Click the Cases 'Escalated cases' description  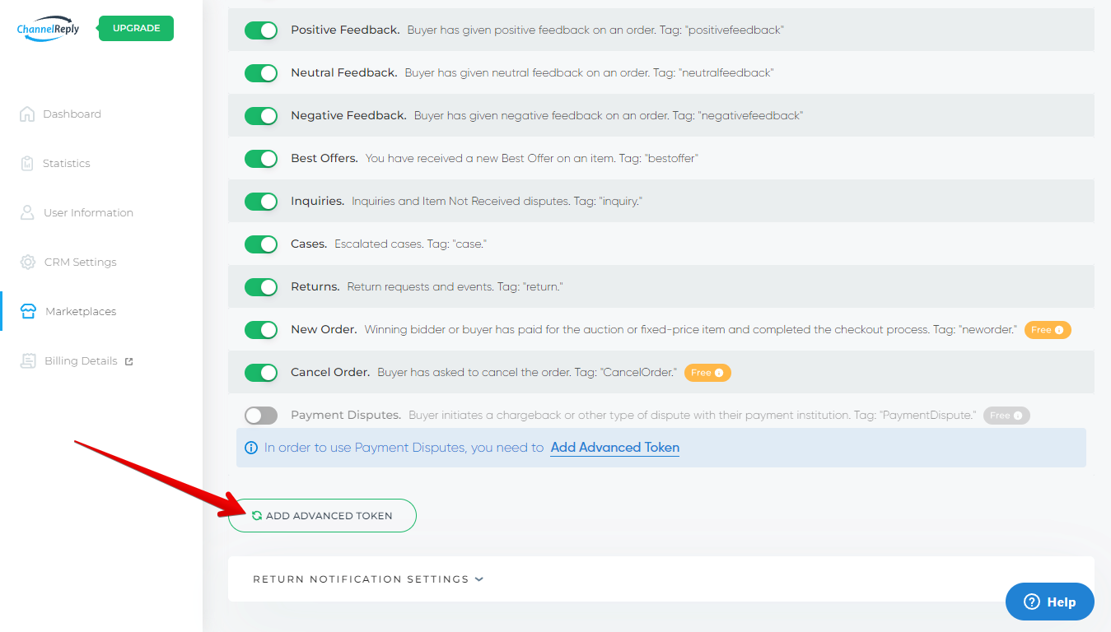[411, 244]
